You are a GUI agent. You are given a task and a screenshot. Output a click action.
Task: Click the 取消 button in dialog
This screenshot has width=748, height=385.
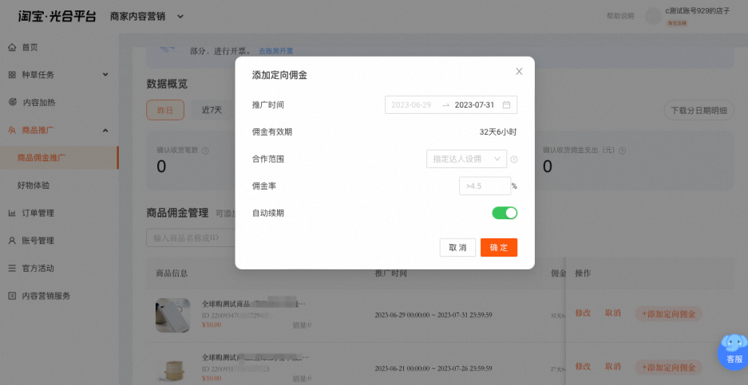pos(458,248)
